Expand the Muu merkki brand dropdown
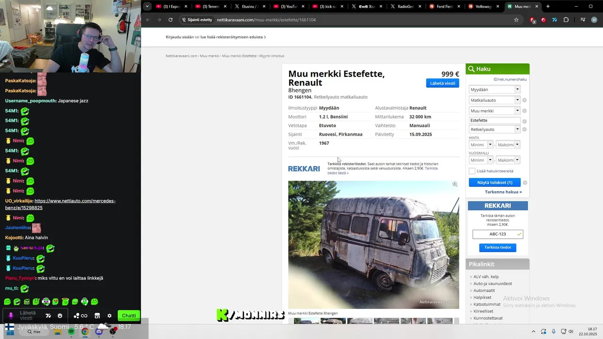The height and width of the screenshot is (339, 603). (494, 111)
